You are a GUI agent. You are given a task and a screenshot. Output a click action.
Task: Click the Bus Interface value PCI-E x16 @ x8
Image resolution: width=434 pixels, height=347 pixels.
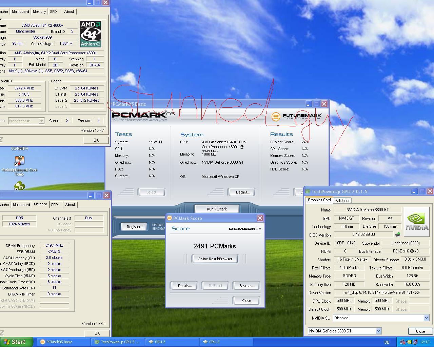[x=406, y=251]
